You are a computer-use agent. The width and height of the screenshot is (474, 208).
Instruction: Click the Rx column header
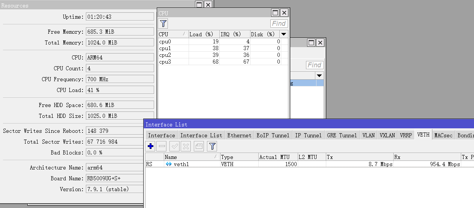coord(427,157)
